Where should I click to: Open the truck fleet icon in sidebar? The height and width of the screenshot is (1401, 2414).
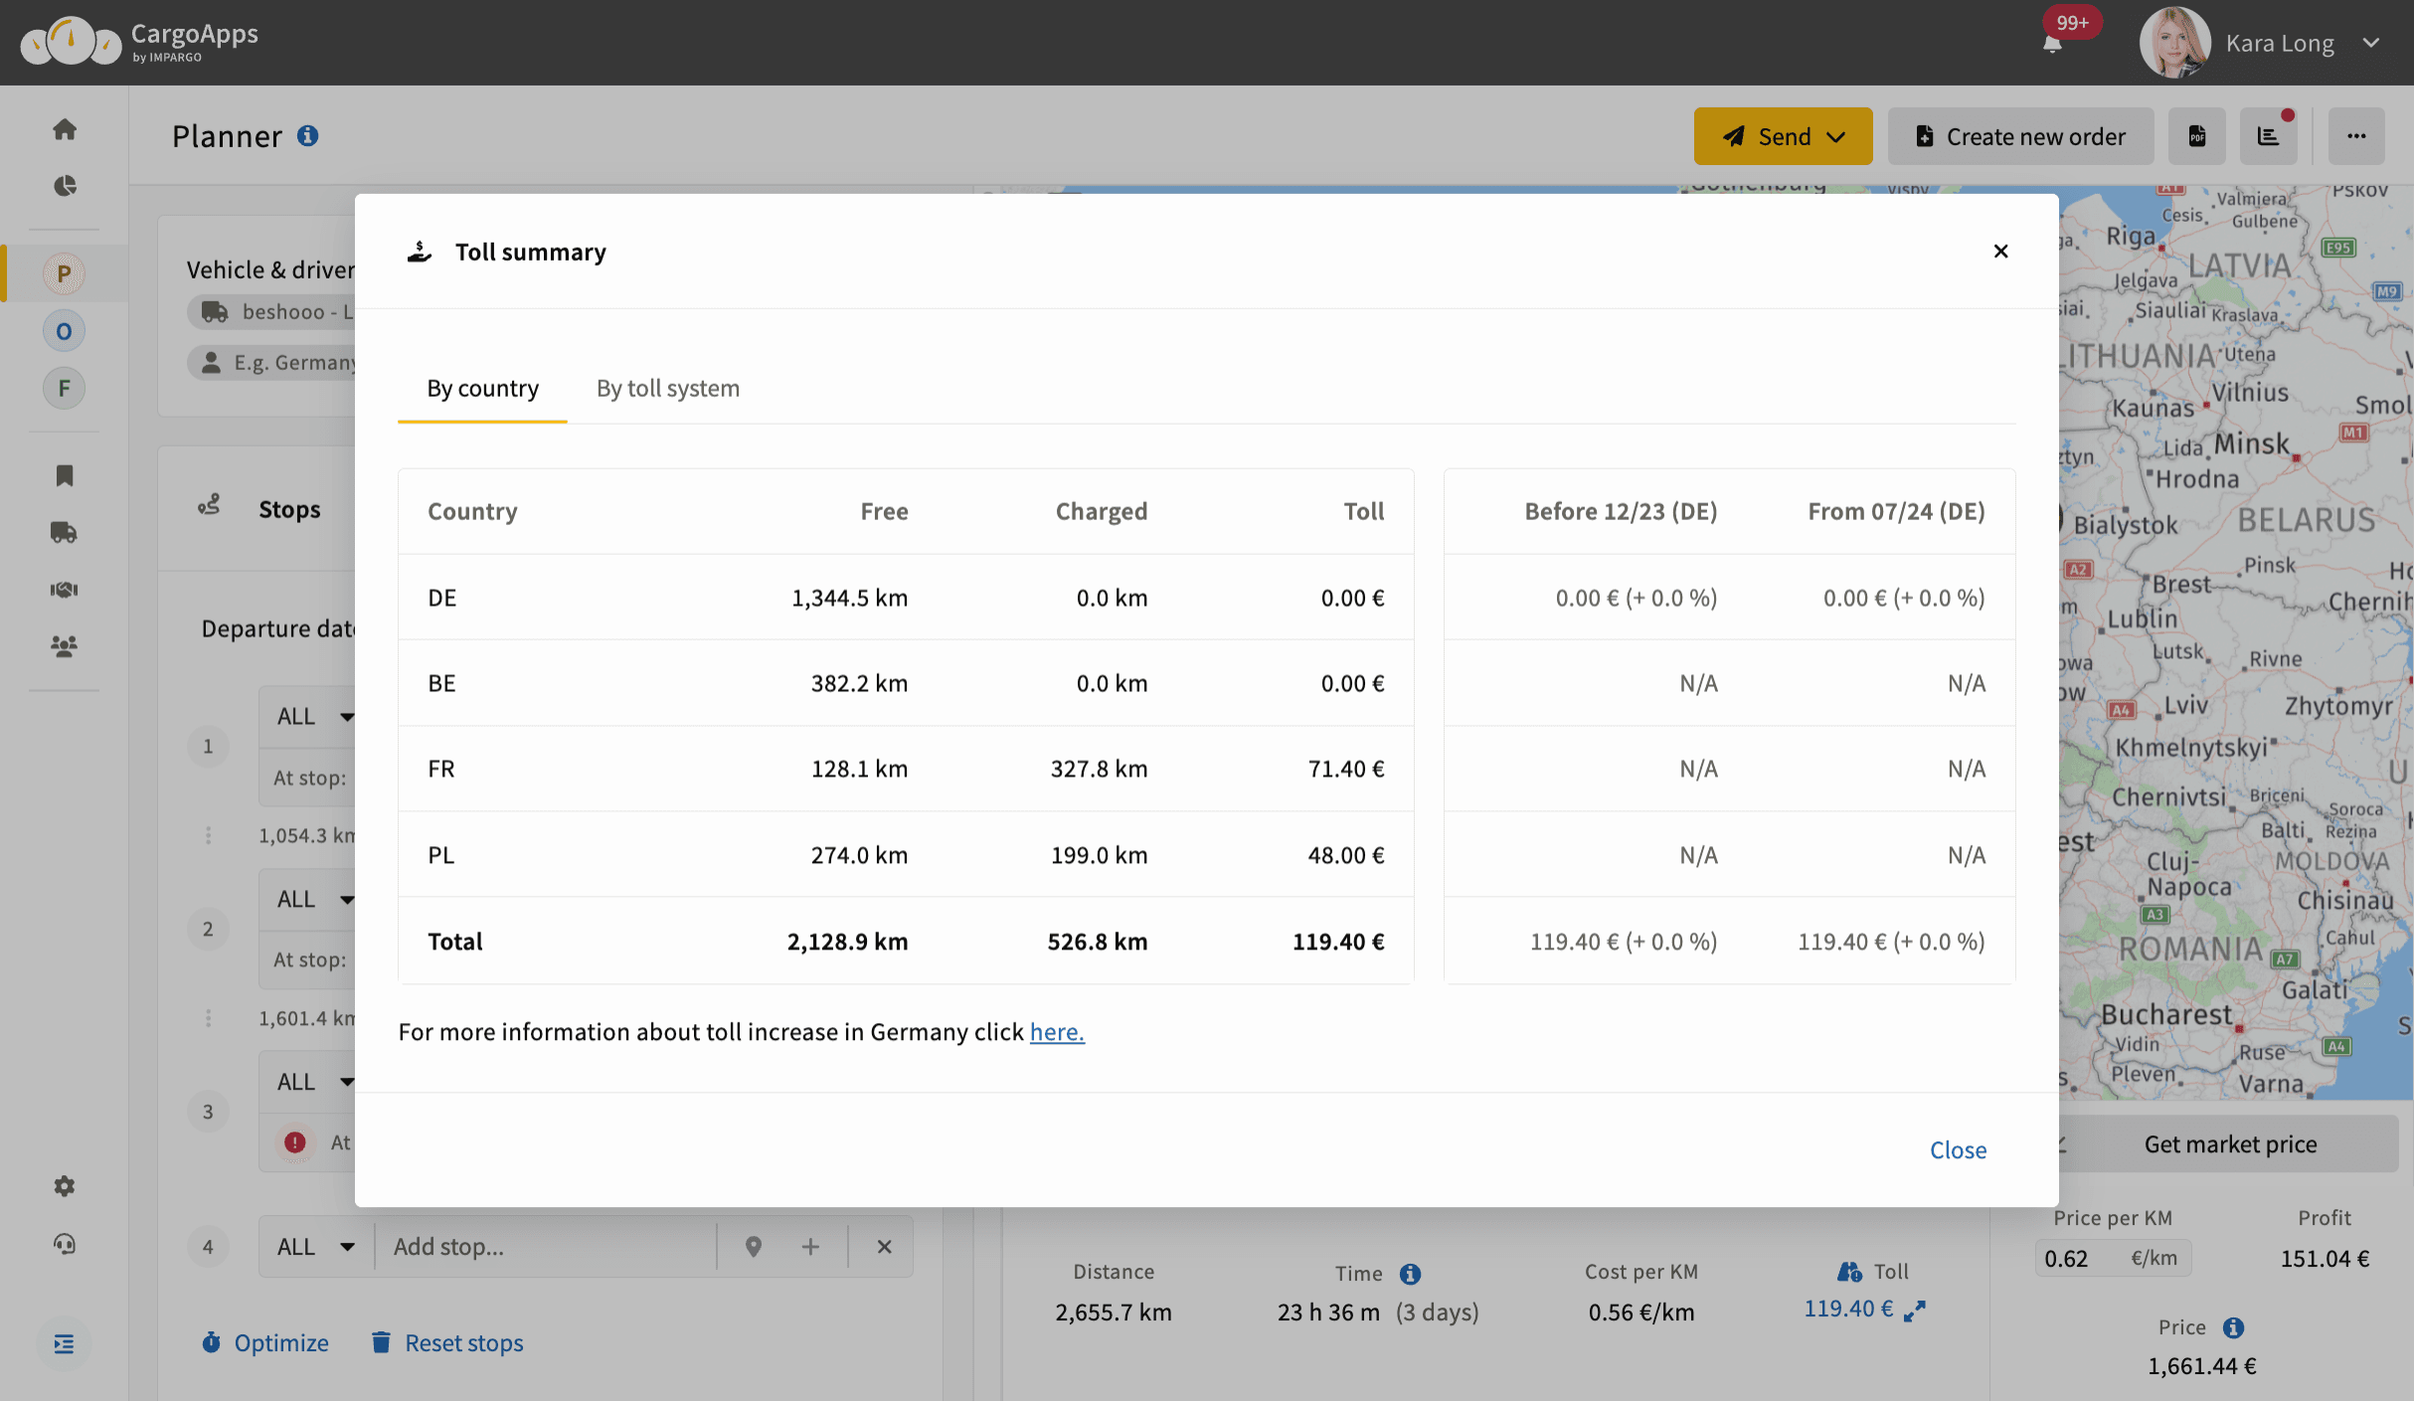[65, 532]
